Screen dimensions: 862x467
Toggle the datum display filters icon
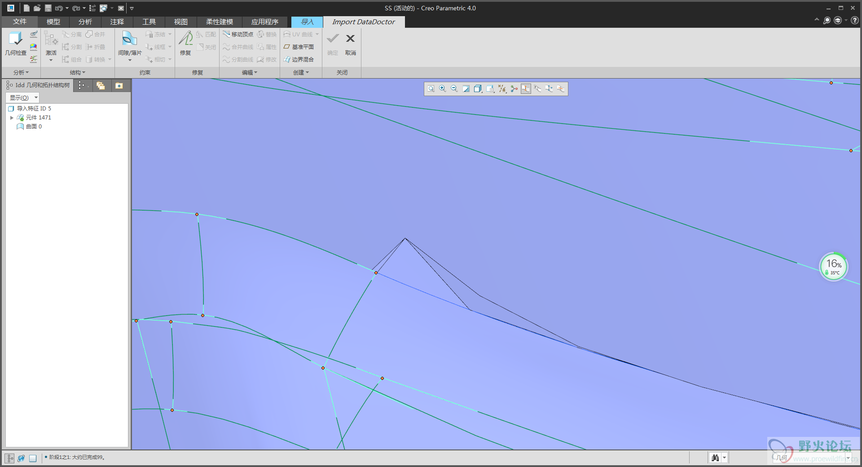point(502,89)
